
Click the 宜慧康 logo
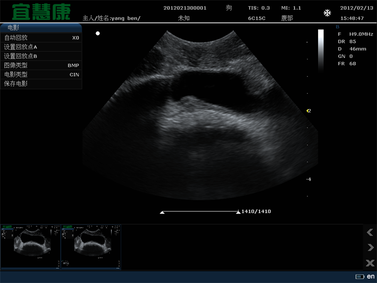[x=41, y=12]
